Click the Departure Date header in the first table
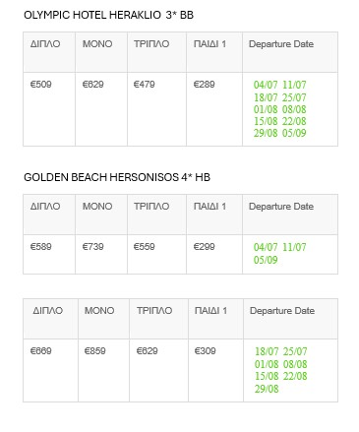The height and width of the screenshot is (432, 359). pos(281,44)
